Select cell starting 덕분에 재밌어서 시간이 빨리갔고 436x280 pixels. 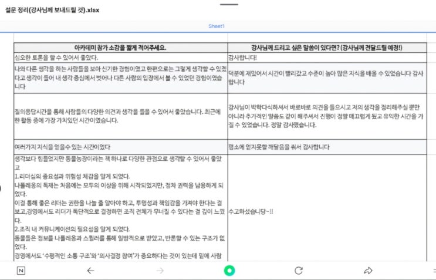click(327, 78)
